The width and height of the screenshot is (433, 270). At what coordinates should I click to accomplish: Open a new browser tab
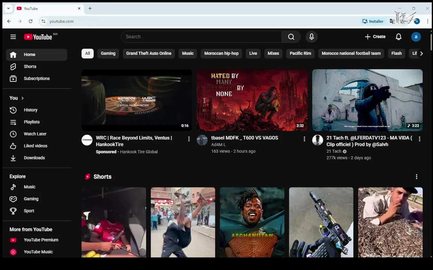[90, 8]
